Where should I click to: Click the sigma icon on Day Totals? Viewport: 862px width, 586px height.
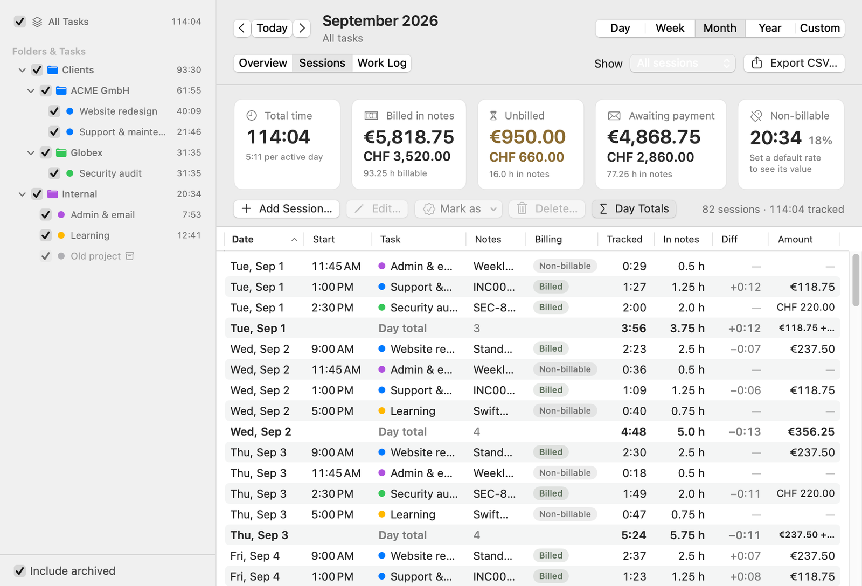coord(603,209)
